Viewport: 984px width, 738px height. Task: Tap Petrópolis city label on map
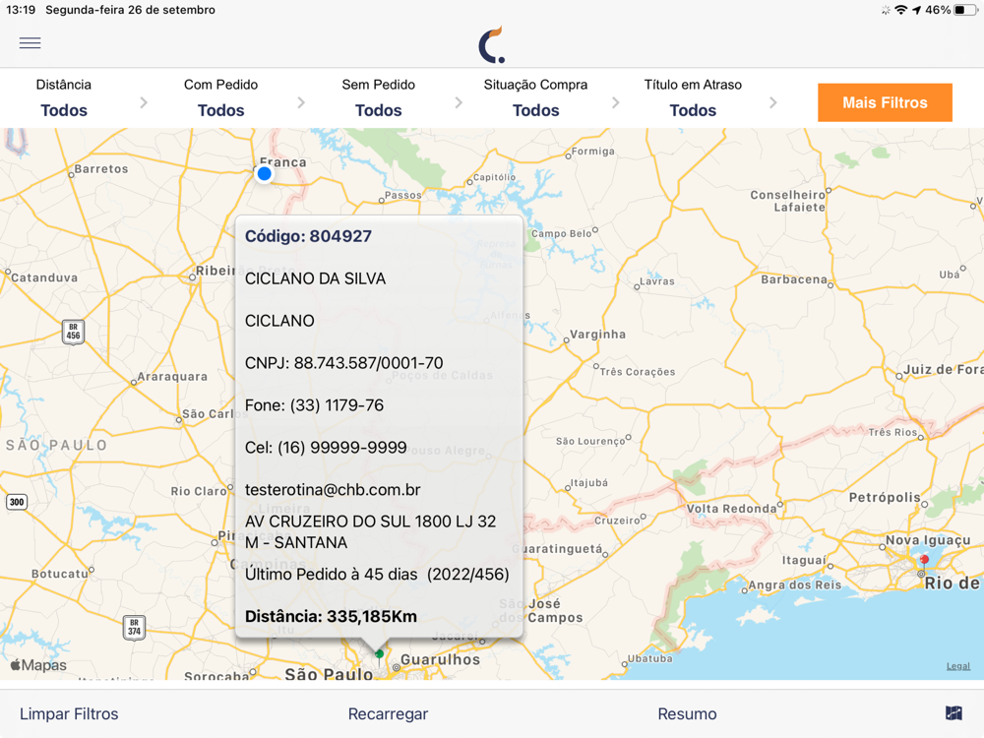pos(885,498)
